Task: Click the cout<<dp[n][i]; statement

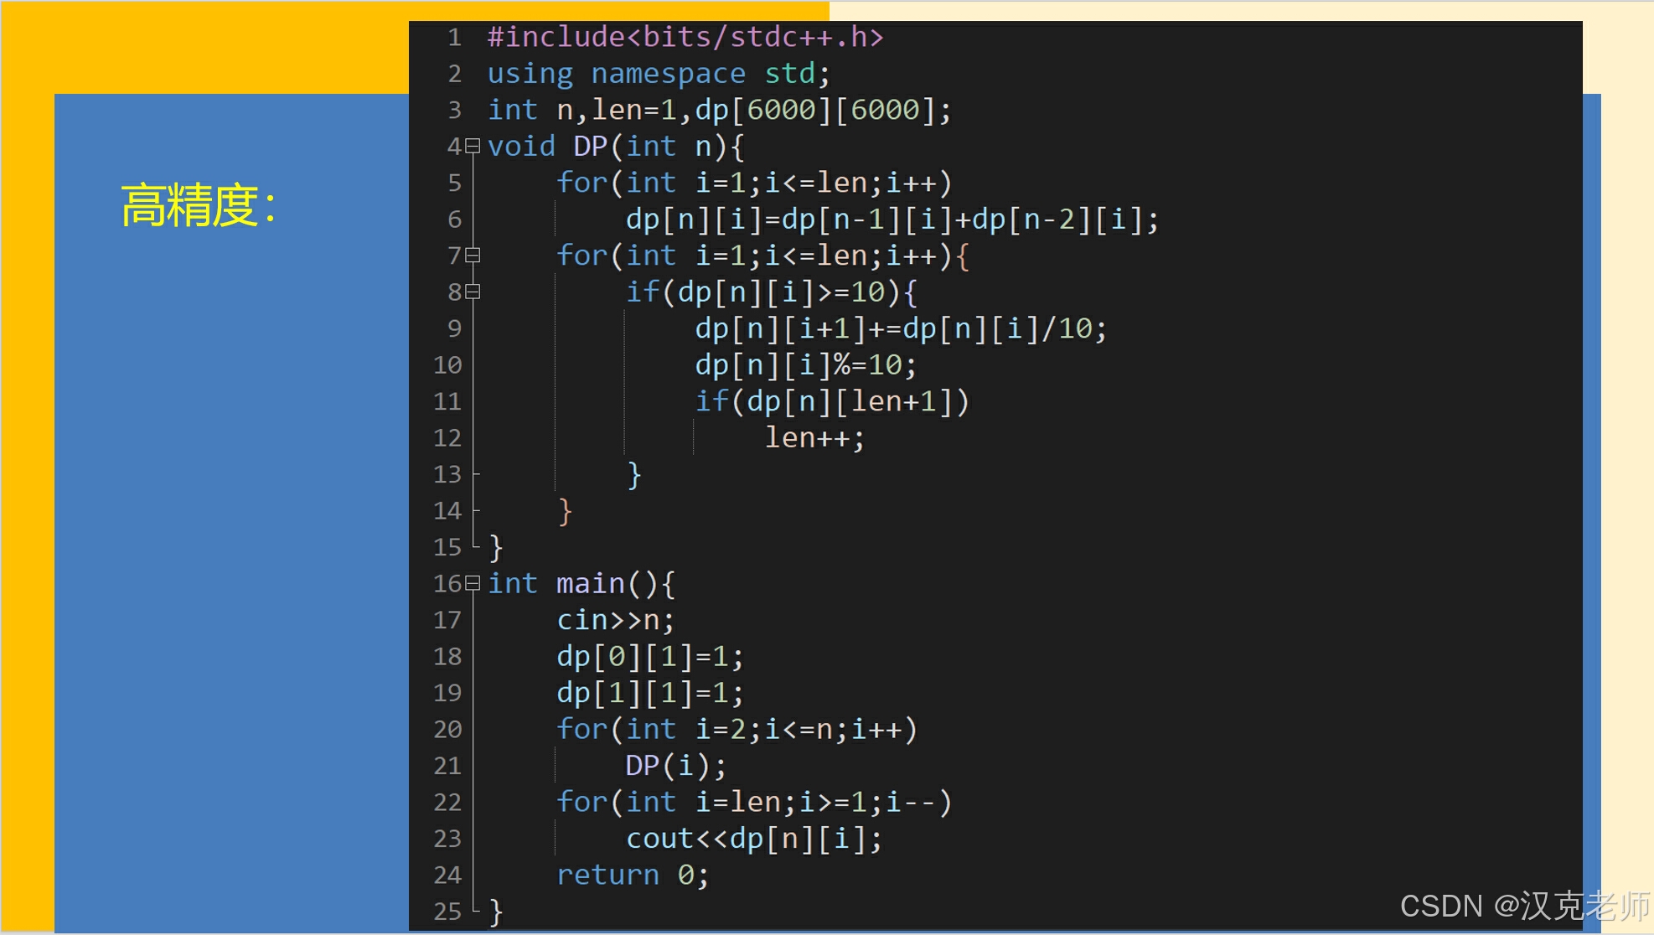Action: (753, 839)
